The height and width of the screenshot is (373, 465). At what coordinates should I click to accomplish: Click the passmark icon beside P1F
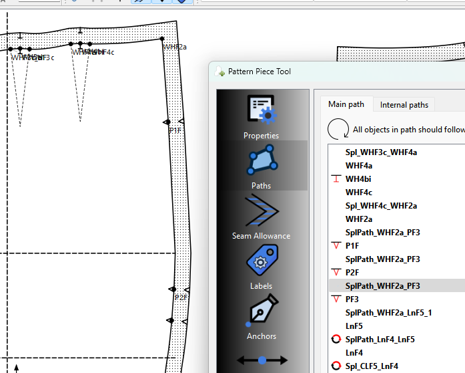pos(336,246)
